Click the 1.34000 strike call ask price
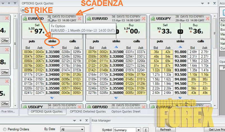Image resolution: width=225 pixels, height=132 pixels. (x=76, y=75)
